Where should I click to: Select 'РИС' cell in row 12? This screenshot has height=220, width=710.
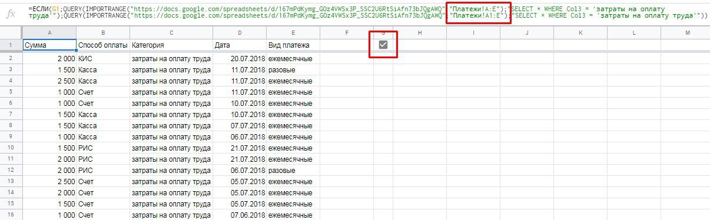click(103, 170)
